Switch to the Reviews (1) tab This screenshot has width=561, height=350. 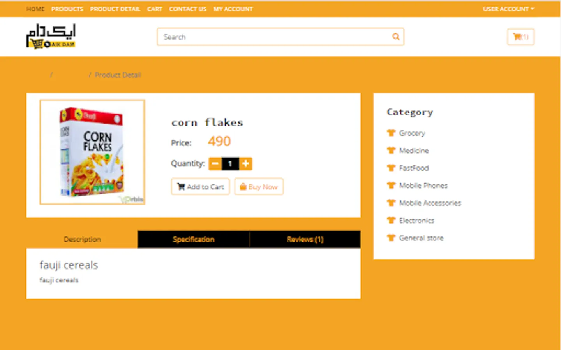(x=305, y=239)
